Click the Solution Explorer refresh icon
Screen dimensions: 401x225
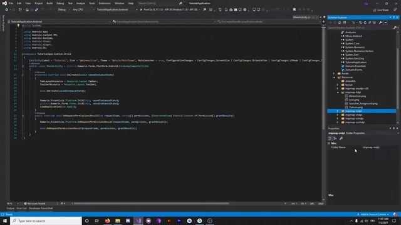(365, 22)
